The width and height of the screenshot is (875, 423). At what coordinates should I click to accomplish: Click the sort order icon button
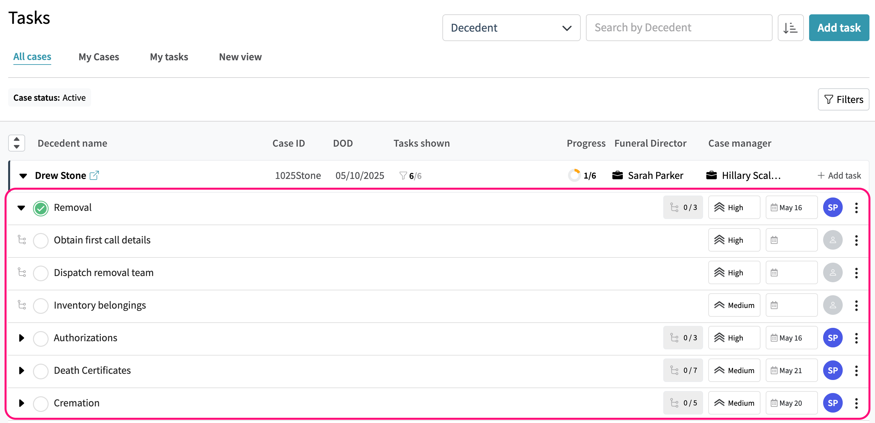click(790, 28)
